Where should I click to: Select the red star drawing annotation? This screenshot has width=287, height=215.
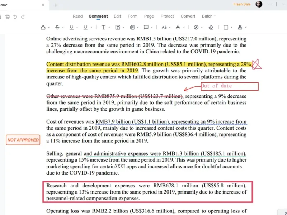[x=257, y=64]
